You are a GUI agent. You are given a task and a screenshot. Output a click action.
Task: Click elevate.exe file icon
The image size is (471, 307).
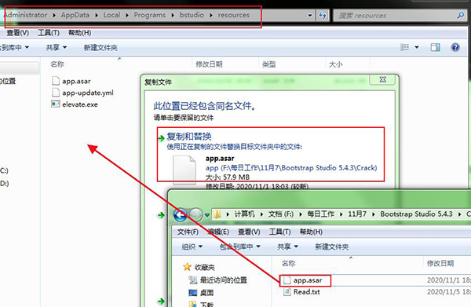pyautogui.click(x=55, y=104)
